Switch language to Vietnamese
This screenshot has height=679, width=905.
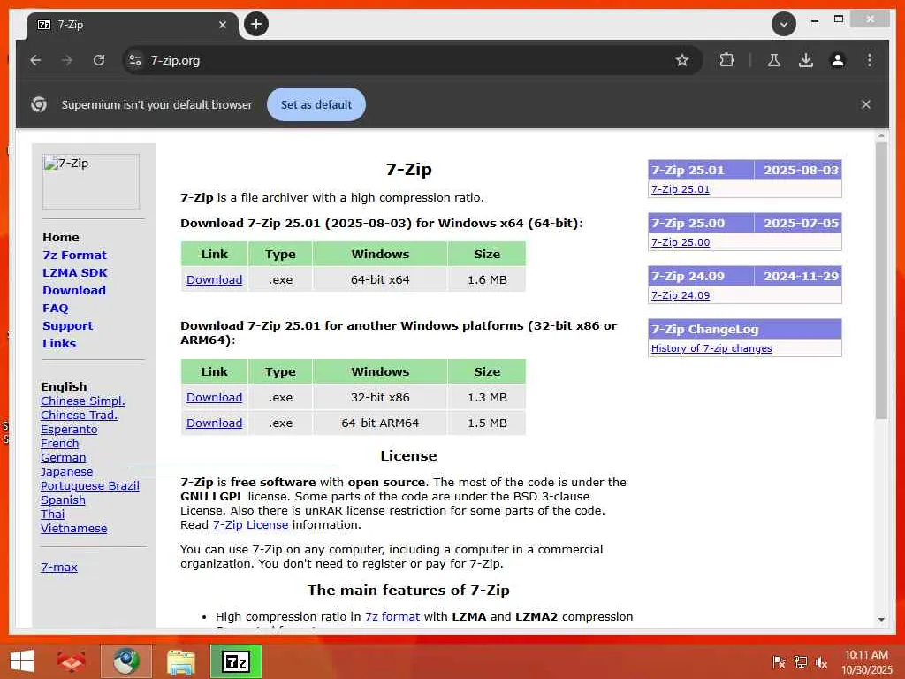[x=73, y=529]
